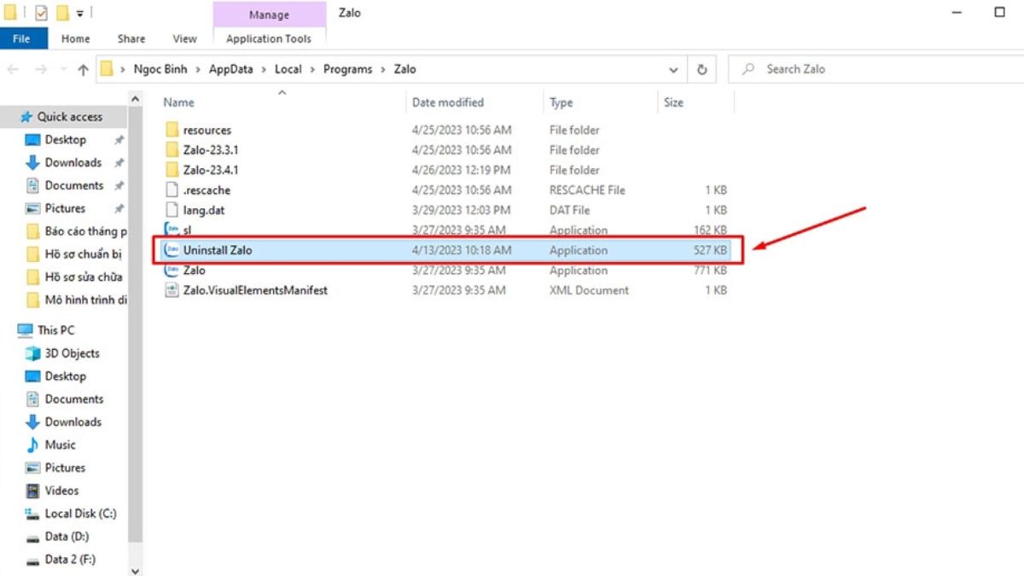Select the Zalo-23.3.1 folder icon

[x=171, y=150]
